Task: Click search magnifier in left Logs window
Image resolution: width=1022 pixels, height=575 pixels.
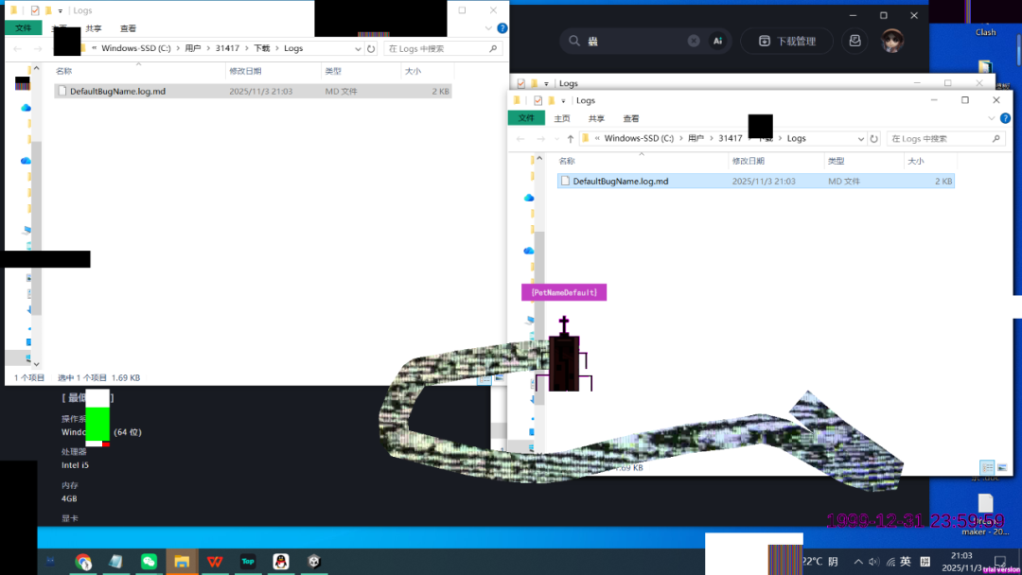Action: click(x=493, y=49)
